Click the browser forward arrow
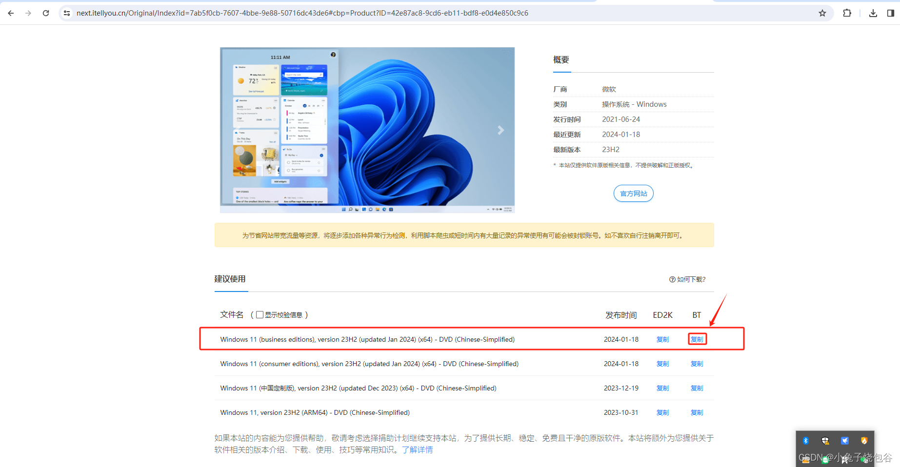The width and height of the screenshot is (900, 467). (28, 13)
